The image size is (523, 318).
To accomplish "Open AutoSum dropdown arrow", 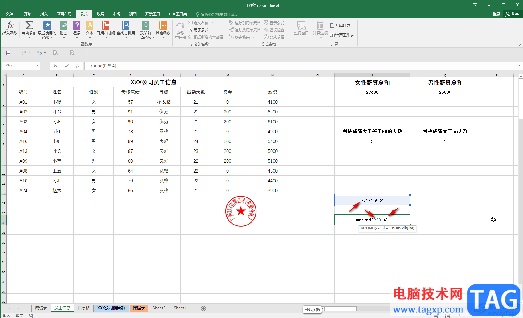I will [30, 38].
